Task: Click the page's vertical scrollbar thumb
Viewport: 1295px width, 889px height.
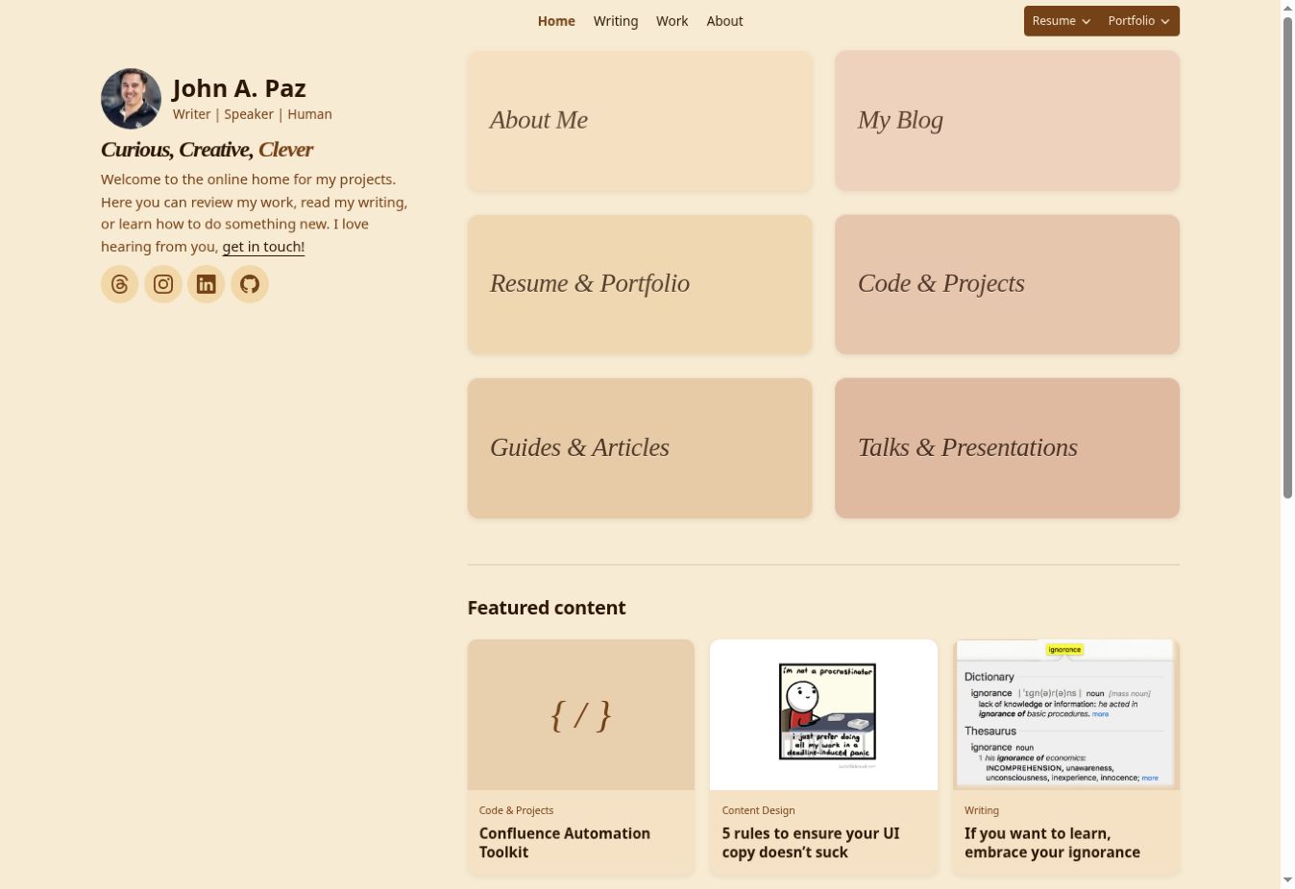Action: (x=1287, y=258)
